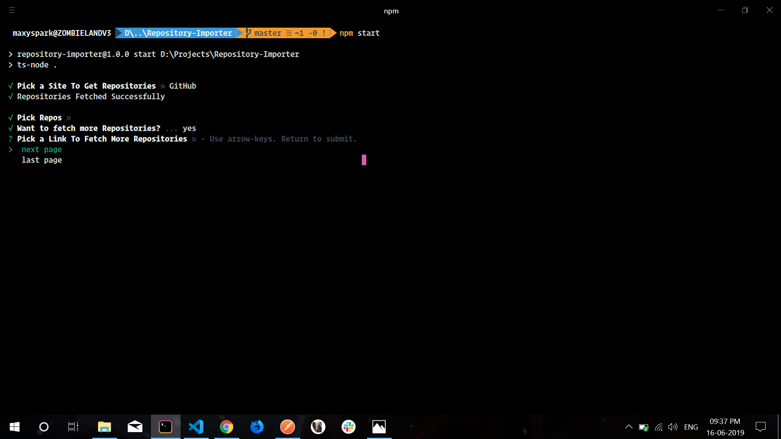Restore down the npm terminal window

(x=745, y=10)
